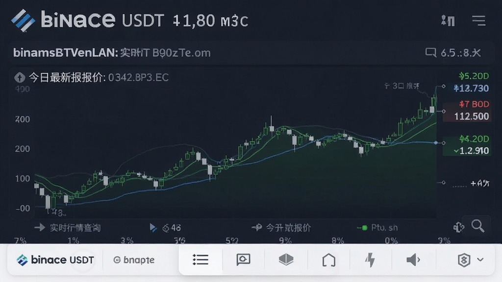502x282 pixels.
Task: Go to the home icon in bottom bar
Action: tap(328, 260)
